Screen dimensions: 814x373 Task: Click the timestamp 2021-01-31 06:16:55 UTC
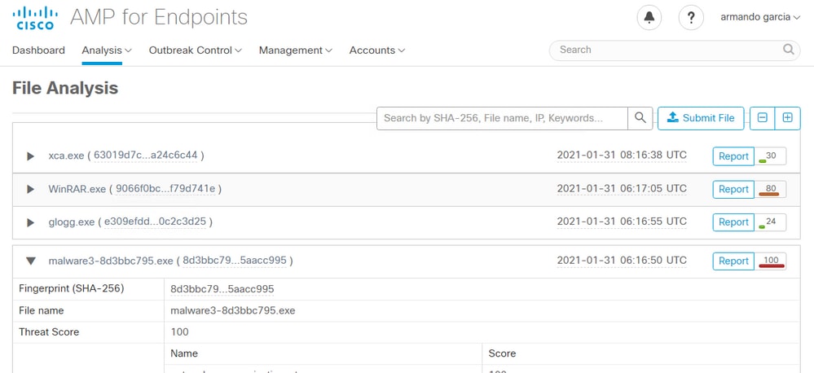(622, 222)
